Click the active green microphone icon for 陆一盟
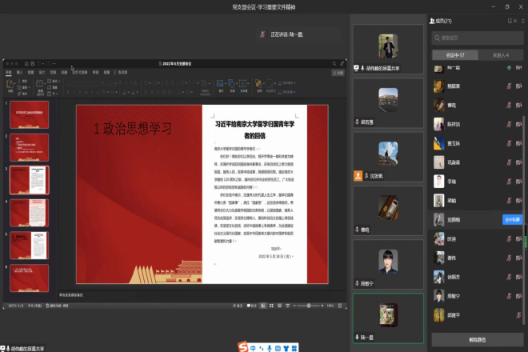Screen dimensions: 528x352 509,68
